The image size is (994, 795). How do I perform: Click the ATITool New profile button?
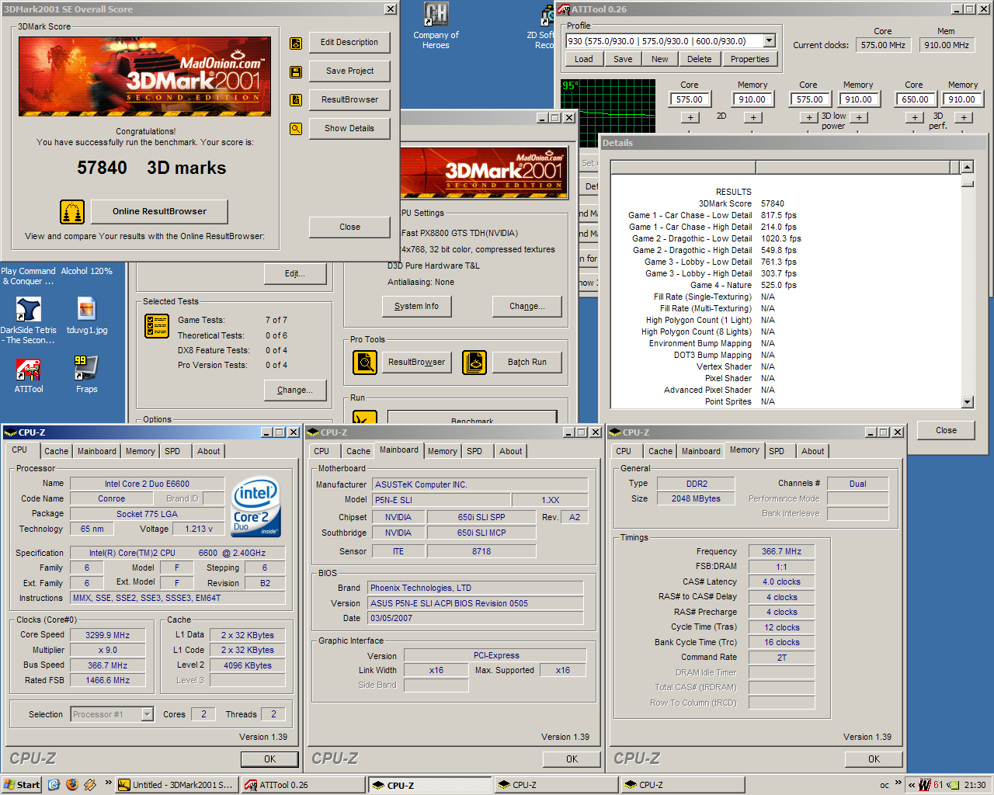tap(659, 59)
